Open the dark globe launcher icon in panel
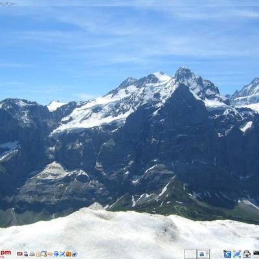This screenshot has width=259, height=259. pyautogui.click(x=26, y=254)
